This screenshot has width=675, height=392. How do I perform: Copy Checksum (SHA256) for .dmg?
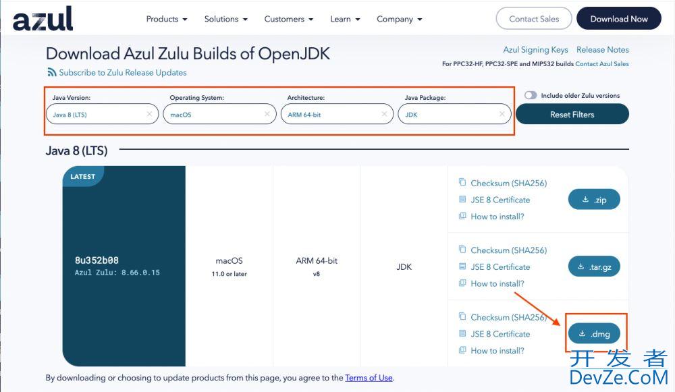[509, 317]
